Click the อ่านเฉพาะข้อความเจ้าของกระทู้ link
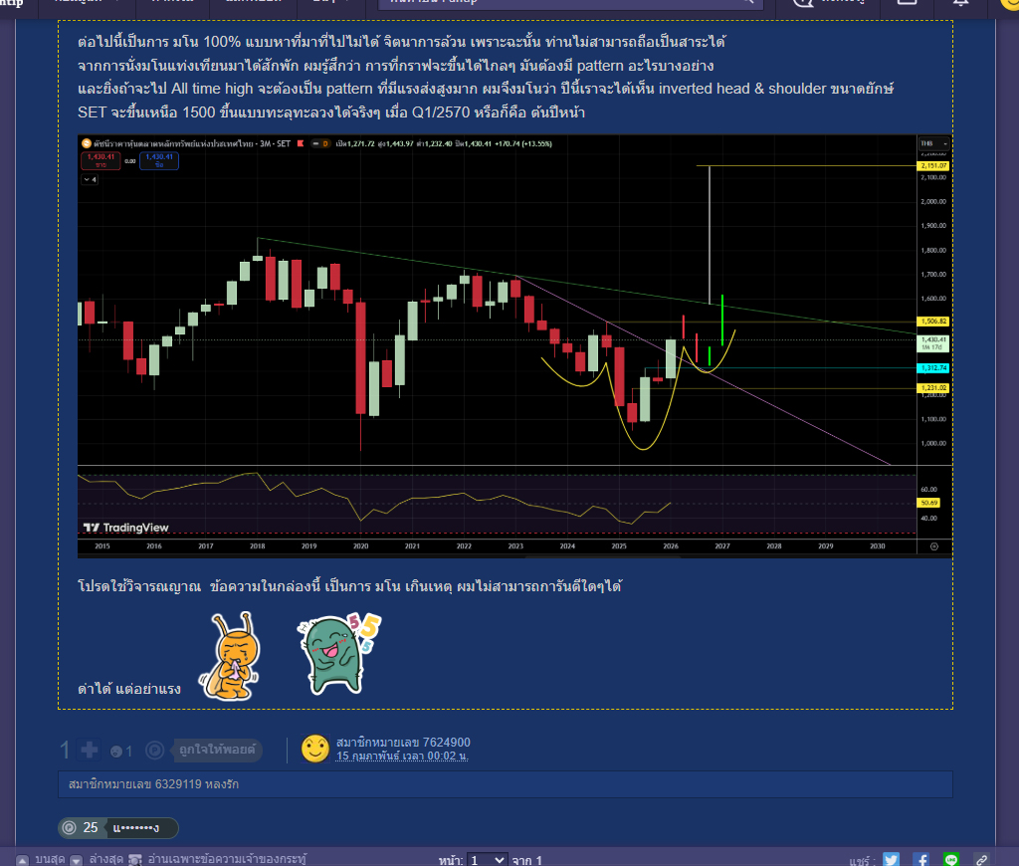The width and height of the screenshot is (1019, 866). click(x=227, y=859)
